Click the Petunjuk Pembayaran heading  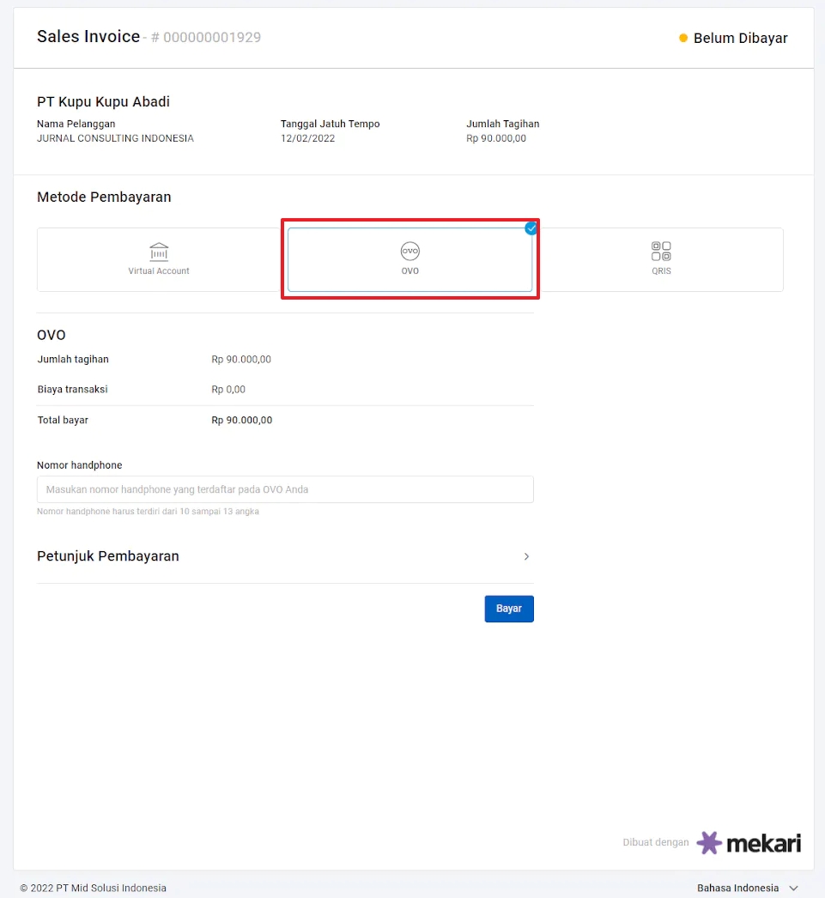coord(108,556)
